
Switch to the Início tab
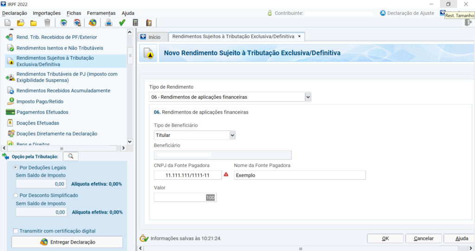[x=153, y=37]
